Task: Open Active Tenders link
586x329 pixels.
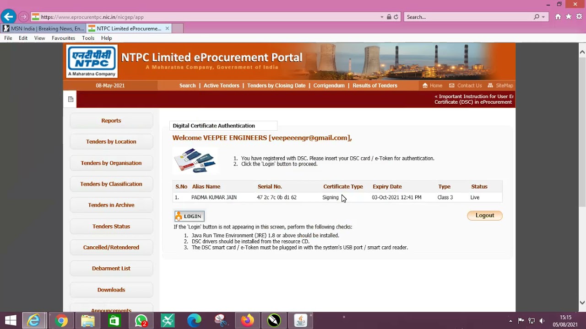Action: (x=221, y=85)
